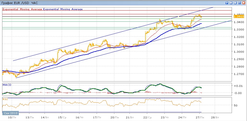Maximize the chart window
Image resolution: width=247 pixels, height=121 pixels.
coord(240,2)
